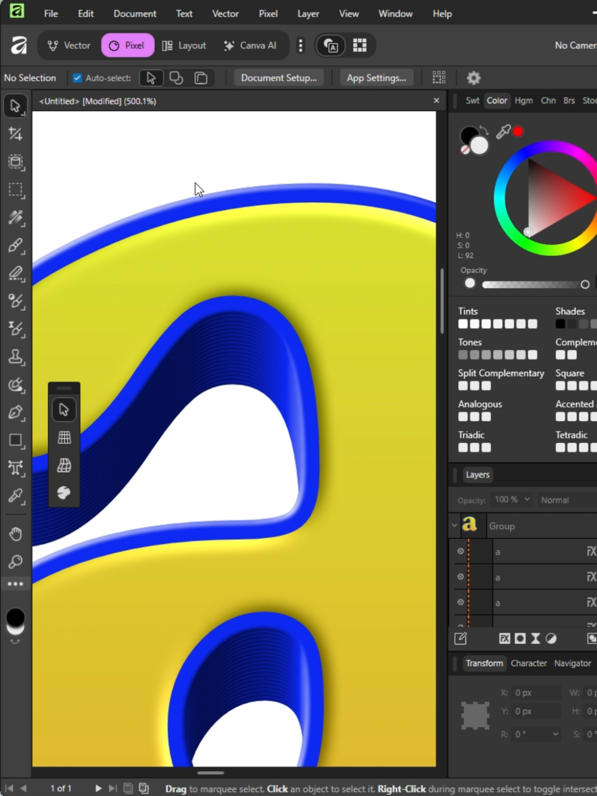597x796 pixels.
Task: Select the darkest swatch under Shades
Action: (560, 324)
